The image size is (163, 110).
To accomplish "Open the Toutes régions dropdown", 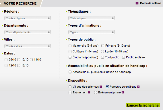I will [28, 18].
